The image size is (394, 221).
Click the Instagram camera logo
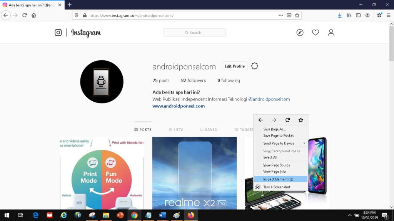pyautogui.click(x=58, y=33)
